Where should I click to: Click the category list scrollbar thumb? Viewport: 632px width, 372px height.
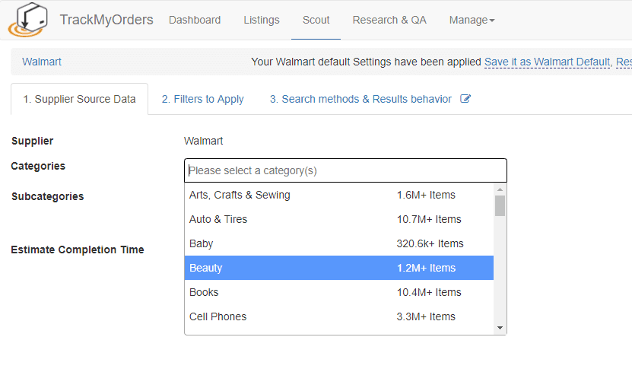coord(500,206)
